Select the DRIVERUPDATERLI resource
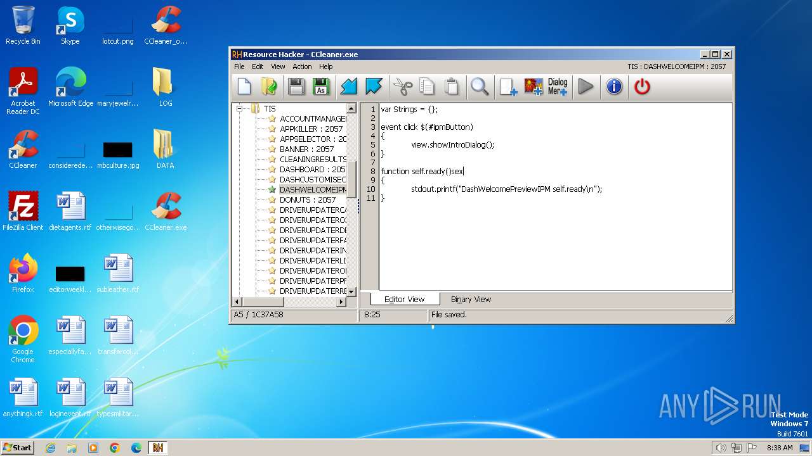The image size is (812, 456). [x=313, y=260]
